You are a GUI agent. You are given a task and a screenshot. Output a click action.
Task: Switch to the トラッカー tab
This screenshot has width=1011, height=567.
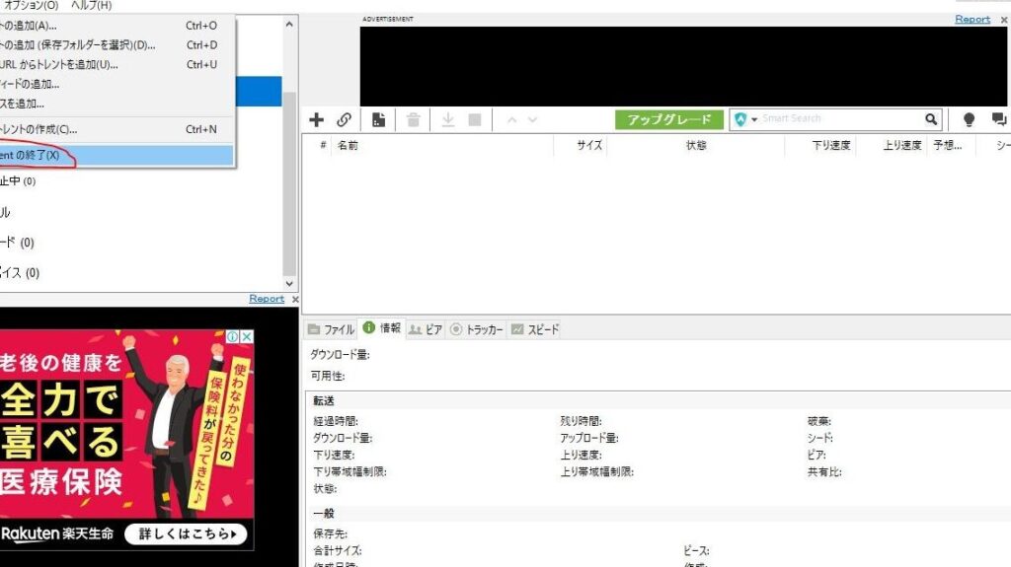click(x=477, y=329)
